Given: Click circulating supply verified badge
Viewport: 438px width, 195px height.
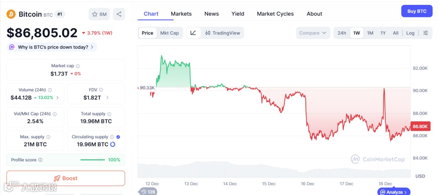Looking at the screenshot, I should (118, 137).
